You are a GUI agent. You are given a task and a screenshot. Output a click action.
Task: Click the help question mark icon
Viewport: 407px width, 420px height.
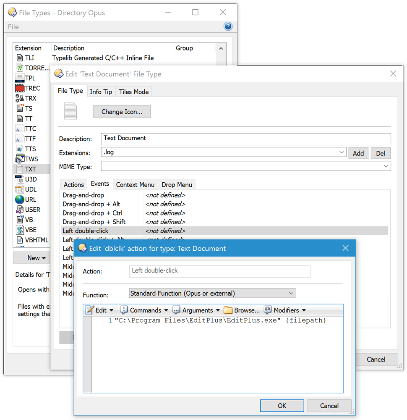228,26
